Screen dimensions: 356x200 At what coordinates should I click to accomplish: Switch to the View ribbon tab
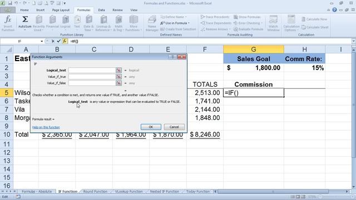pos(133,10)
